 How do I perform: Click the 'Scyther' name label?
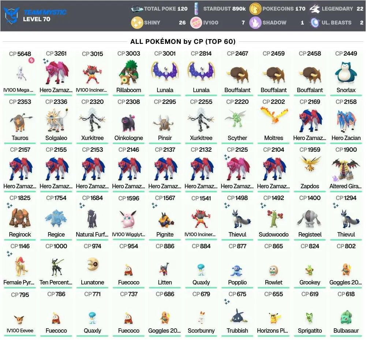coord(238,138)
